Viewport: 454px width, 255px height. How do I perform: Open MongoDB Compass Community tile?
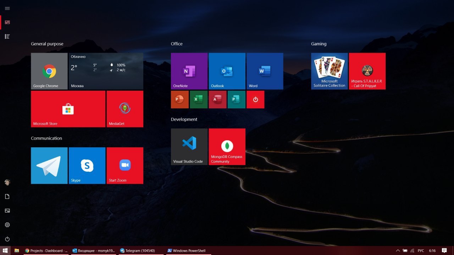(x=227, y=147)
